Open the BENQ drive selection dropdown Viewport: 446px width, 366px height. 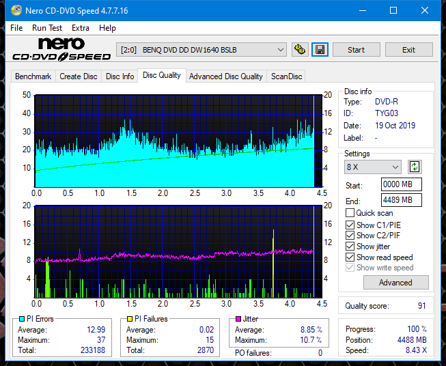[x=201, y=50]
